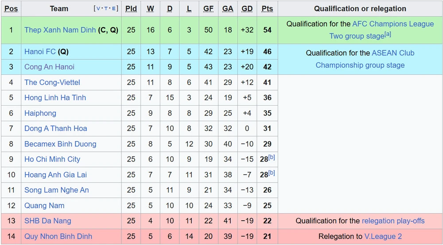This screenshot has width=443, height=245.
Task: Click Becamex Binh Duong link
Action: tap(60, 144)
